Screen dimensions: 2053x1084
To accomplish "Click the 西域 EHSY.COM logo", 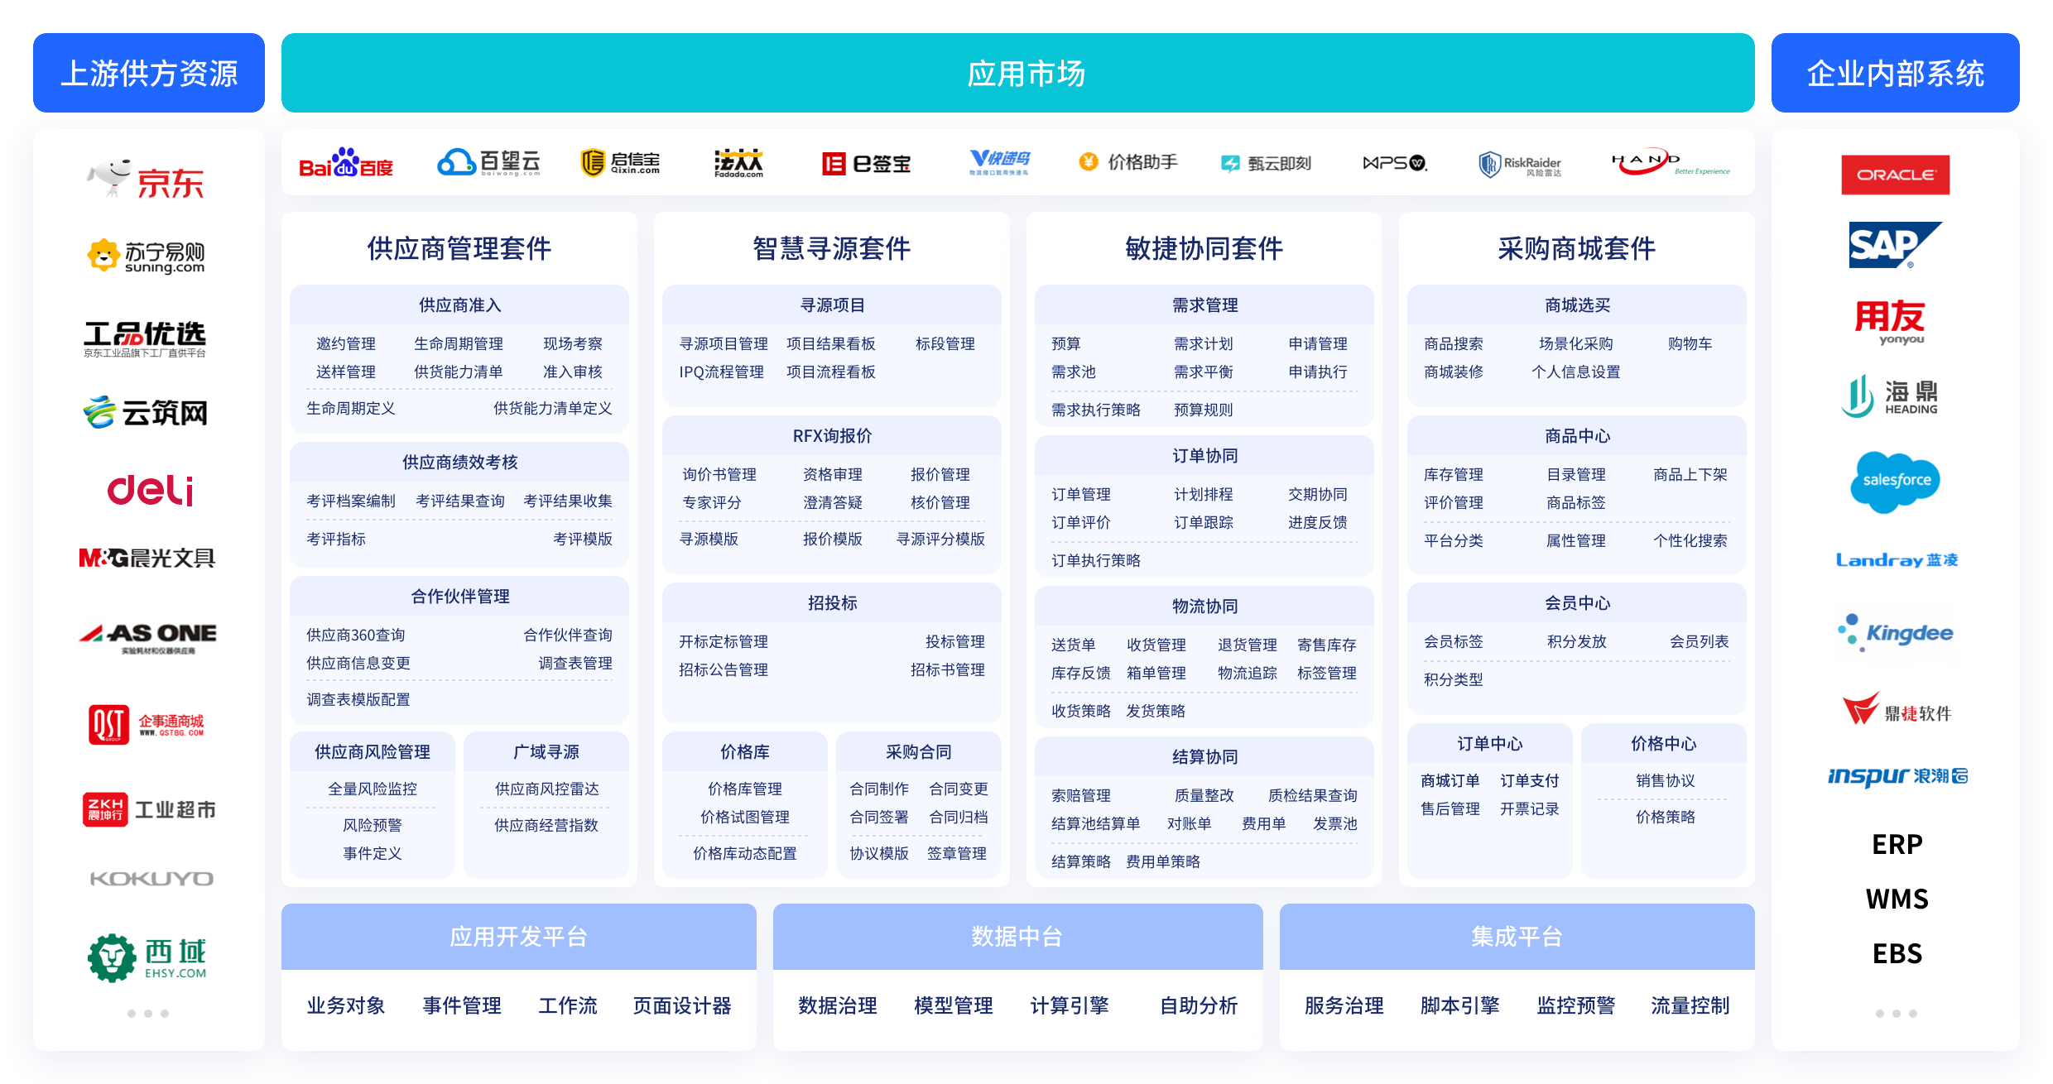I will [147, 958].
